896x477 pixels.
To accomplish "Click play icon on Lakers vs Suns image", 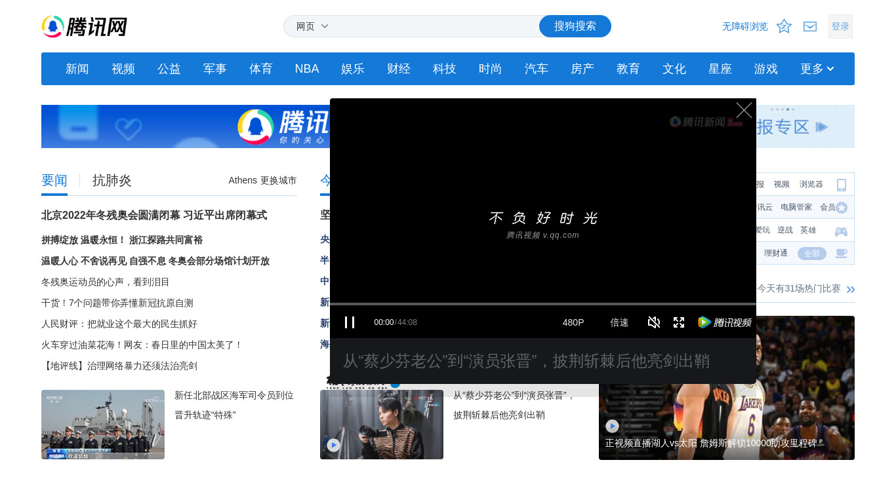I will tap(612, 426).
